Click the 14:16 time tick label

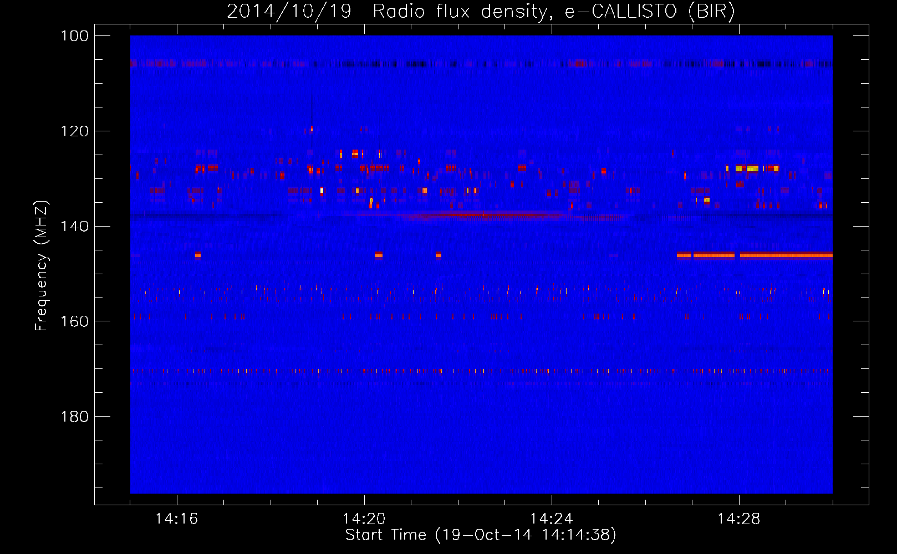(x=177, y=519)
